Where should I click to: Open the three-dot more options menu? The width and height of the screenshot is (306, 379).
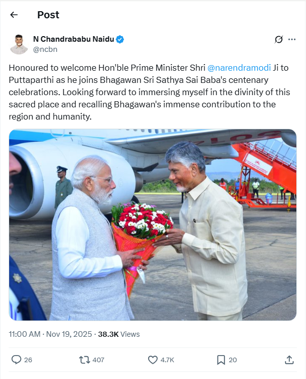point(292,39)
